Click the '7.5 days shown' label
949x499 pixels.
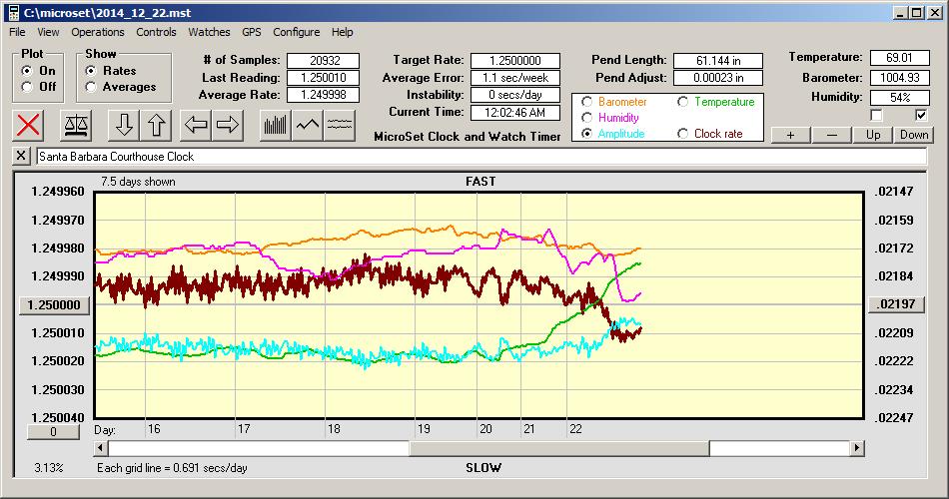click(138, 182)
